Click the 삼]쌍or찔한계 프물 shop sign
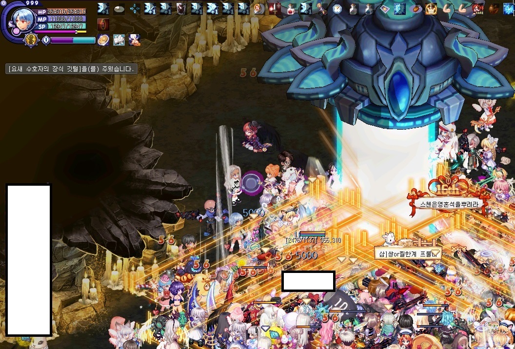 point(408,253)
